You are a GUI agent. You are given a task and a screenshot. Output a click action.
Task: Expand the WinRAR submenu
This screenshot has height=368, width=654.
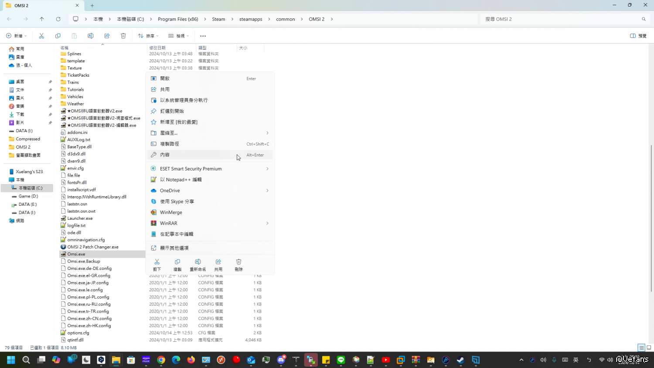tap(267, 223)
